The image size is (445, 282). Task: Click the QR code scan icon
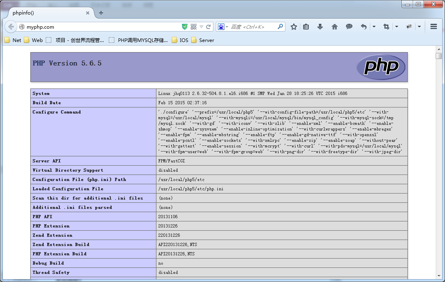coord(193,26)
